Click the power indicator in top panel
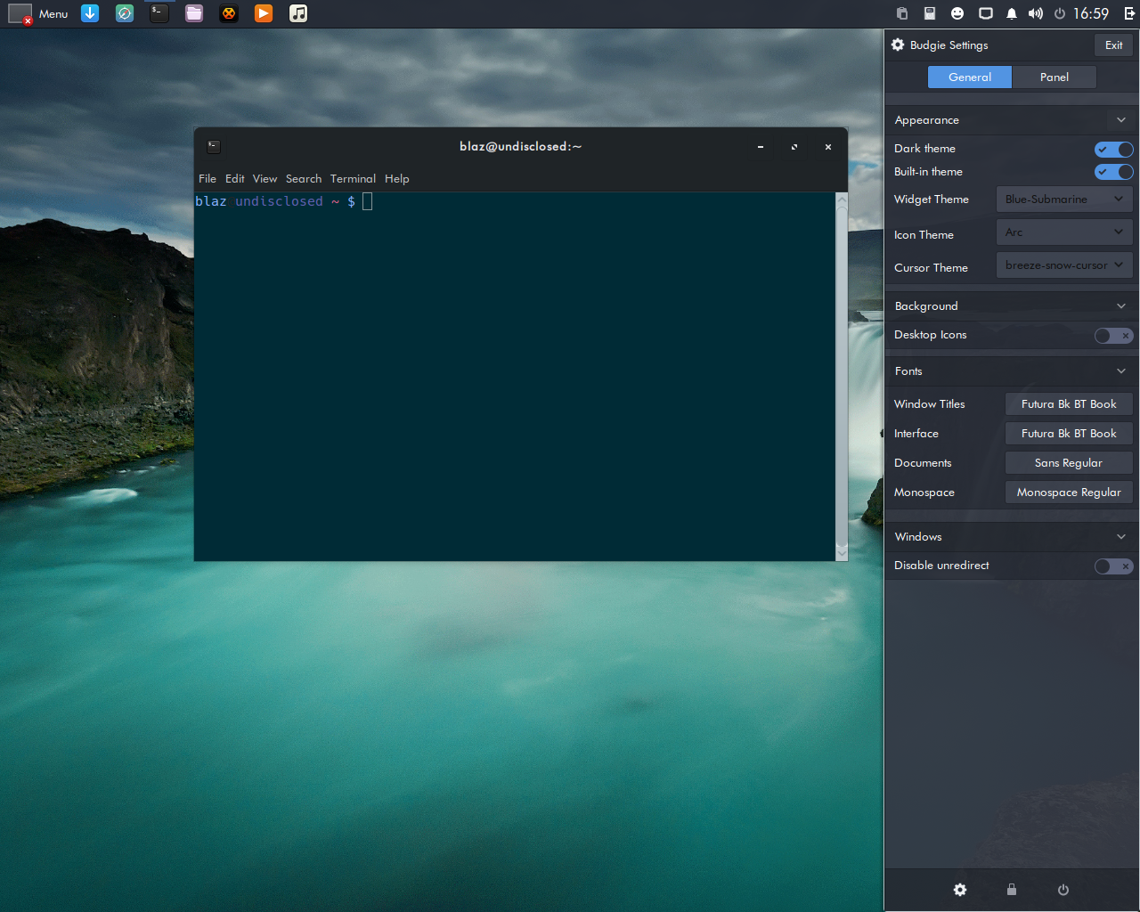The height and width of the screenshot is (912, 1140). point(1060,13)
